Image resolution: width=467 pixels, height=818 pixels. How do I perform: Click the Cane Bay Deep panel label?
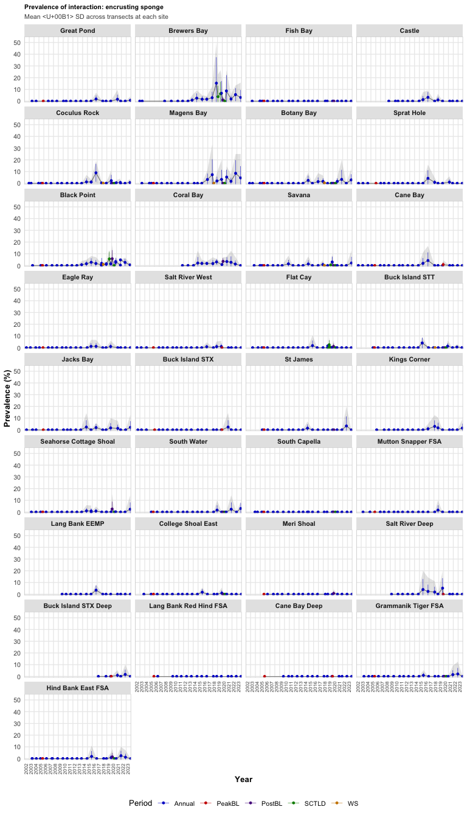tap(299, 606)
